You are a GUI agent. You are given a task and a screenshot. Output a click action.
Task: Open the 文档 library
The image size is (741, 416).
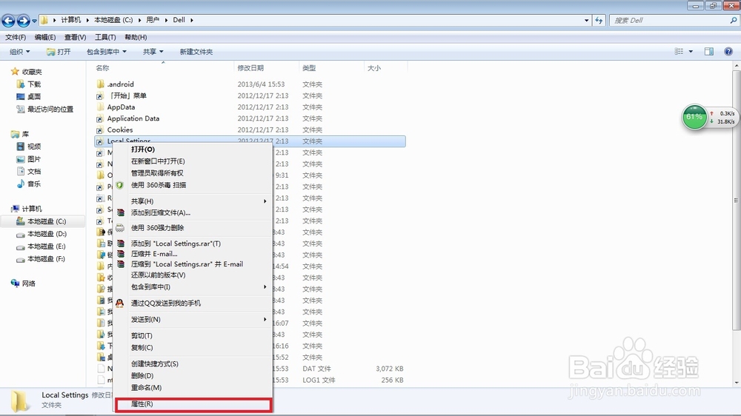[x=29, y=172]
